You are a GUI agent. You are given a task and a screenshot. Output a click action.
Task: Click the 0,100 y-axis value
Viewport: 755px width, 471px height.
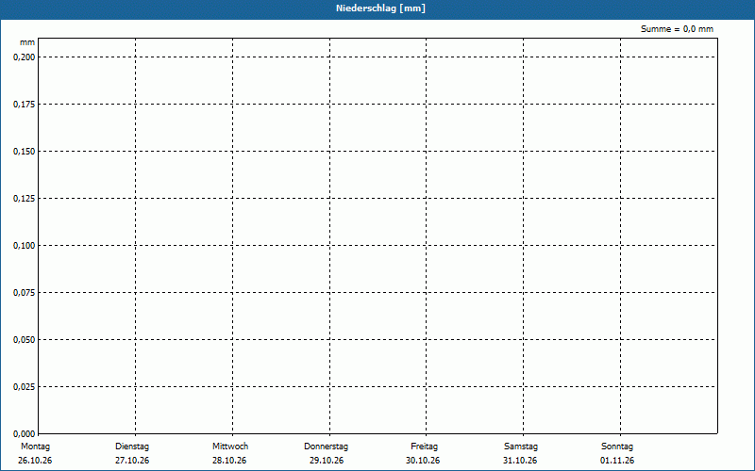[x=25, y=246]
